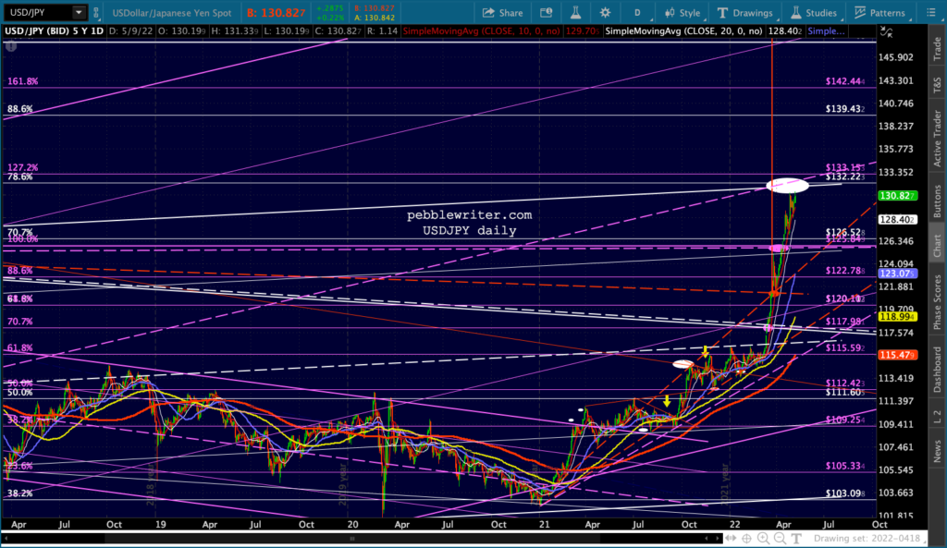Image resolution: width=947 pixels, height=548 pixels.
Task: Open the D timeframe selector
Action: pyautogui.click(x=637, y=13)
